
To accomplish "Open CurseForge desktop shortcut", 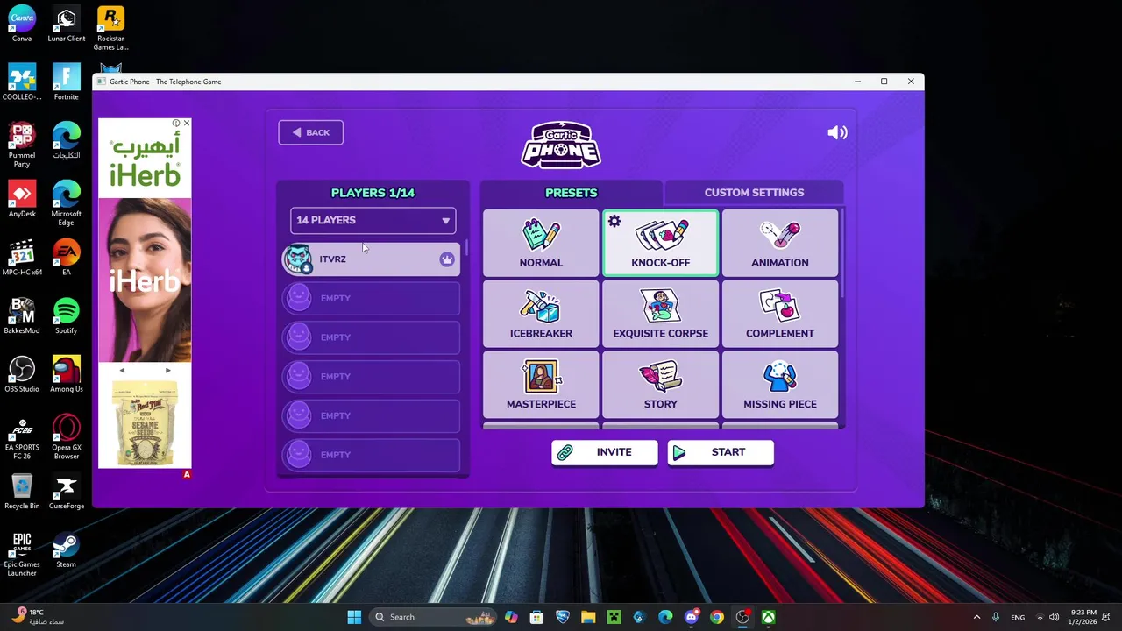I will pyautogui.click(x=66, y=491).
